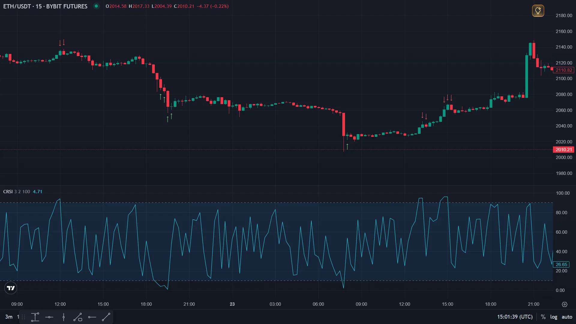Viewport: 576px width, 324px height.
Task: Open chart settings gear icon
Action: (x=565, y=304)
